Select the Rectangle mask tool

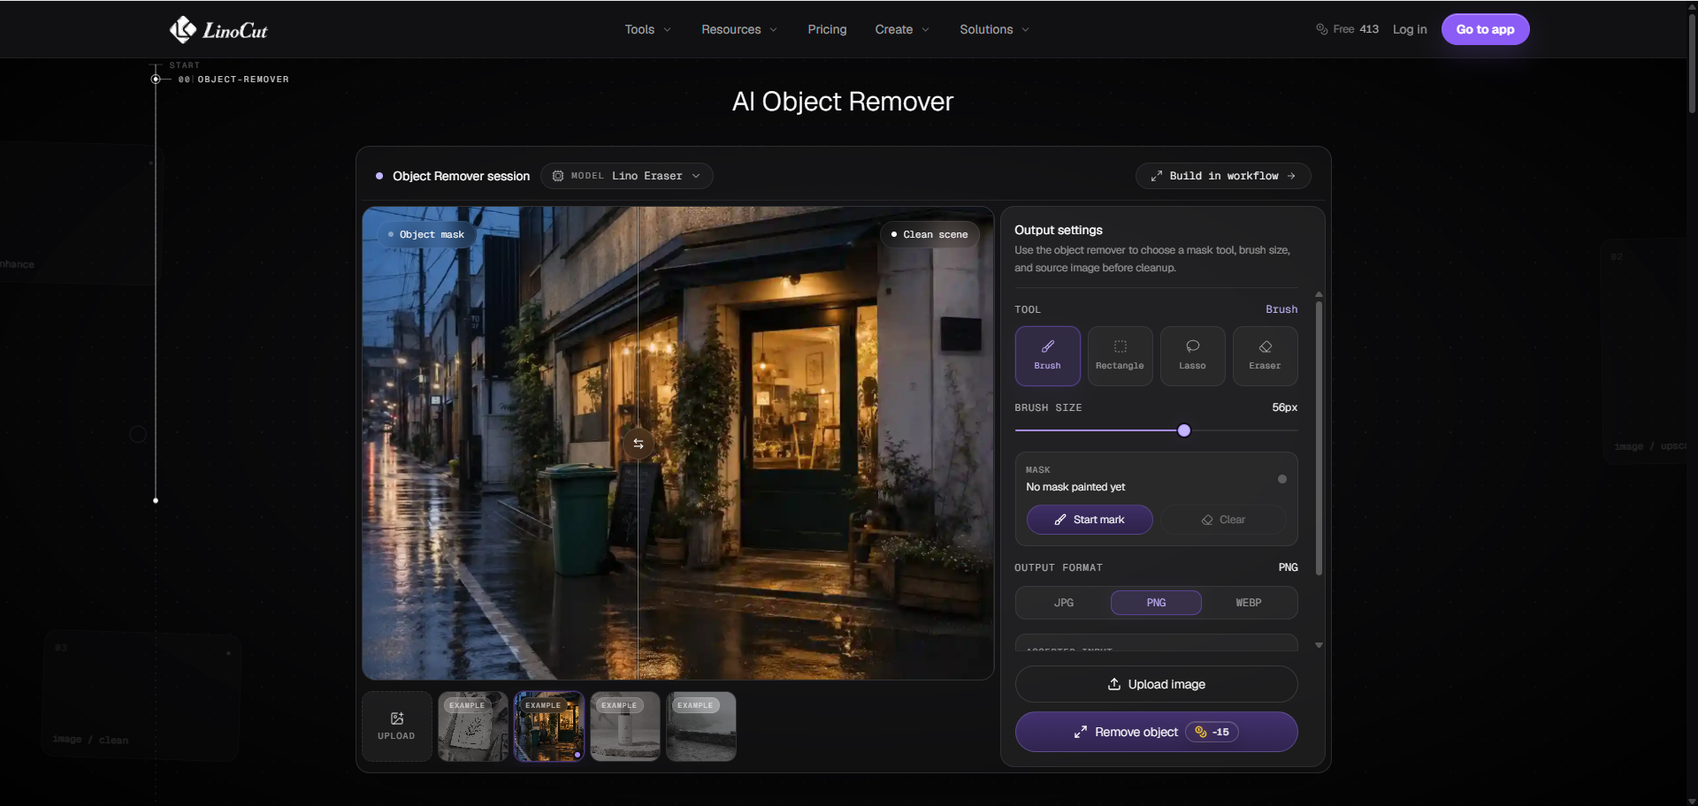tap(1120, 355)
